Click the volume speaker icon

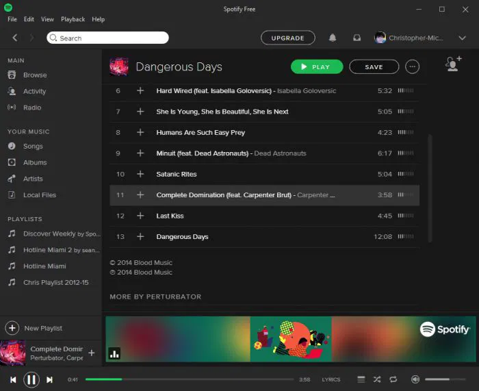[415, 379]
